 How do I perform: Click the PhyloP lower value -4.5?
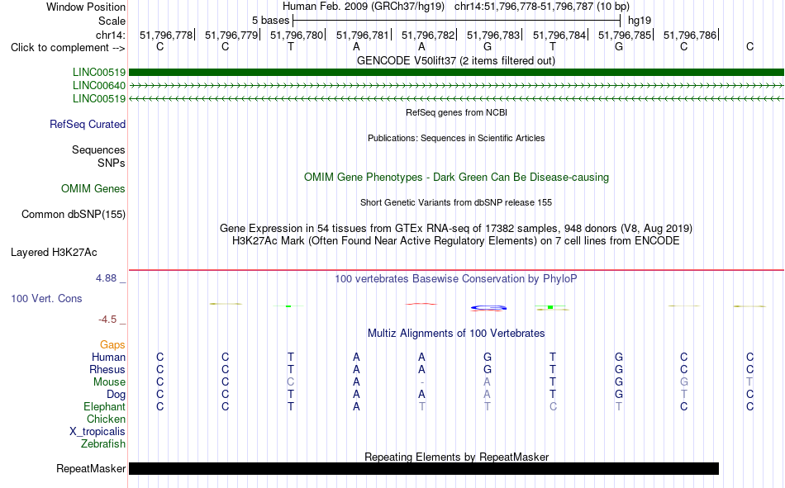[107, 320]
